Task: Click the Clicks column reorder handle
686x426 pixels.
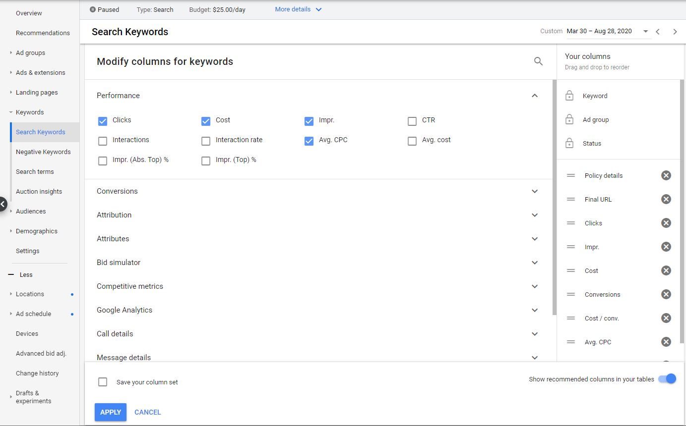Action: tap(571, 223)
